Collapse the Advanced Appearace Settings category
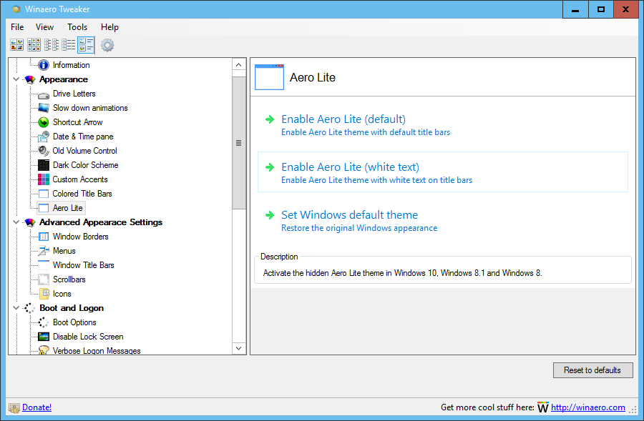Image resolution: width=644 pixels, height=421 pixels. point(16,222)
